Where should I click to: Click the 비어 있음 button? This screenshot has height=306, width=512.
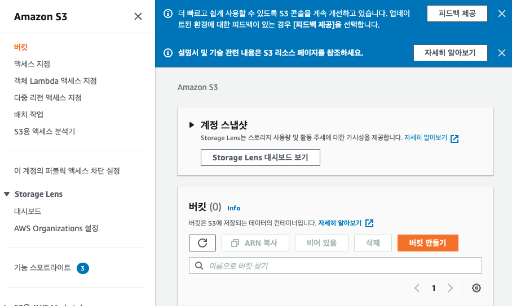[321, 243]
